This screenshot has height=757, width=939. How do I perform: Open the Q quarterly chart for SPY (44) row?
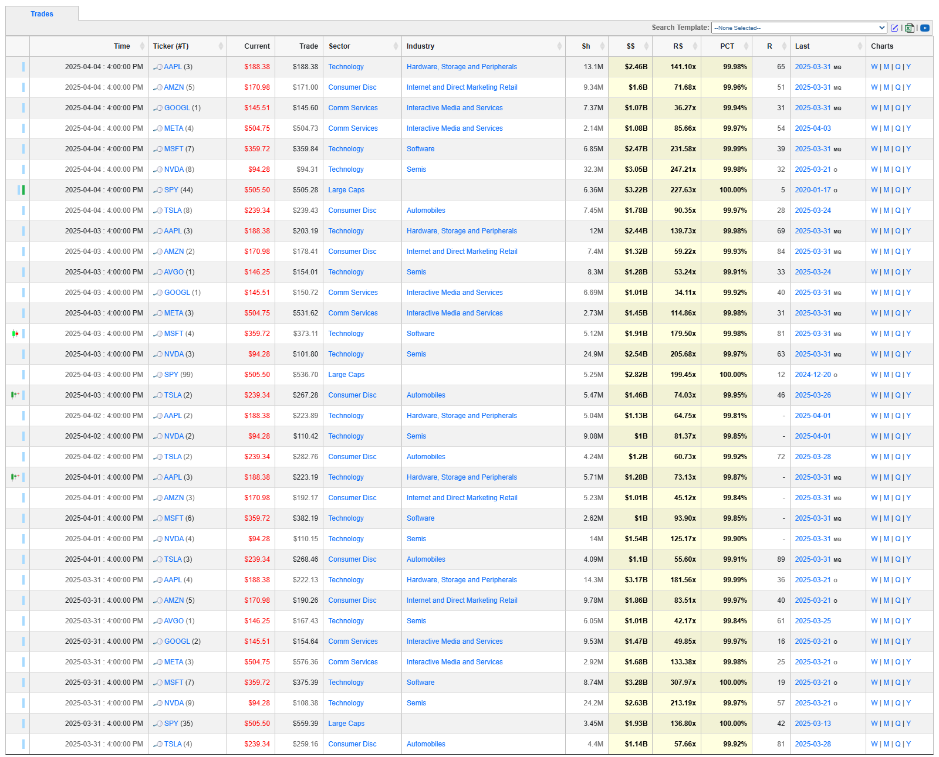tap(898, 190)
